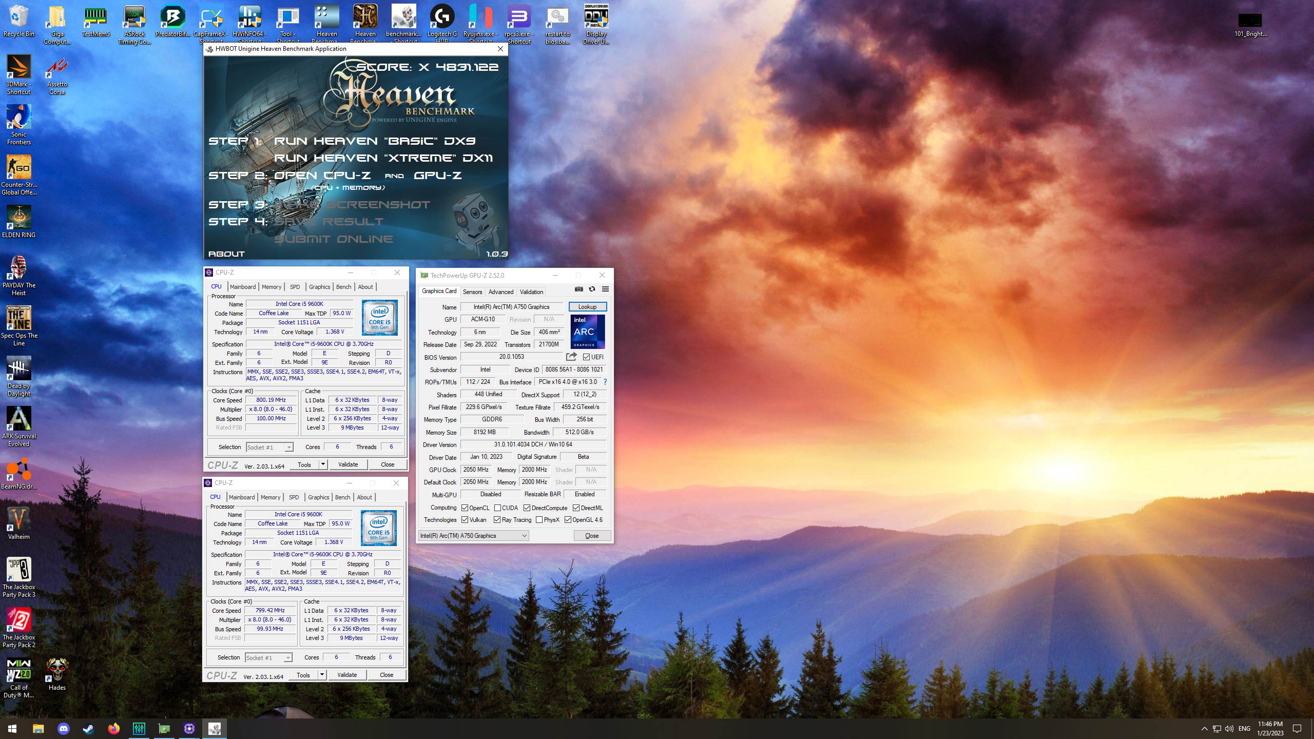Screen dimensions: 1314x739
Task: Toggle Vulkan checkbox in GPU-Z
Action: click(465, 520)
